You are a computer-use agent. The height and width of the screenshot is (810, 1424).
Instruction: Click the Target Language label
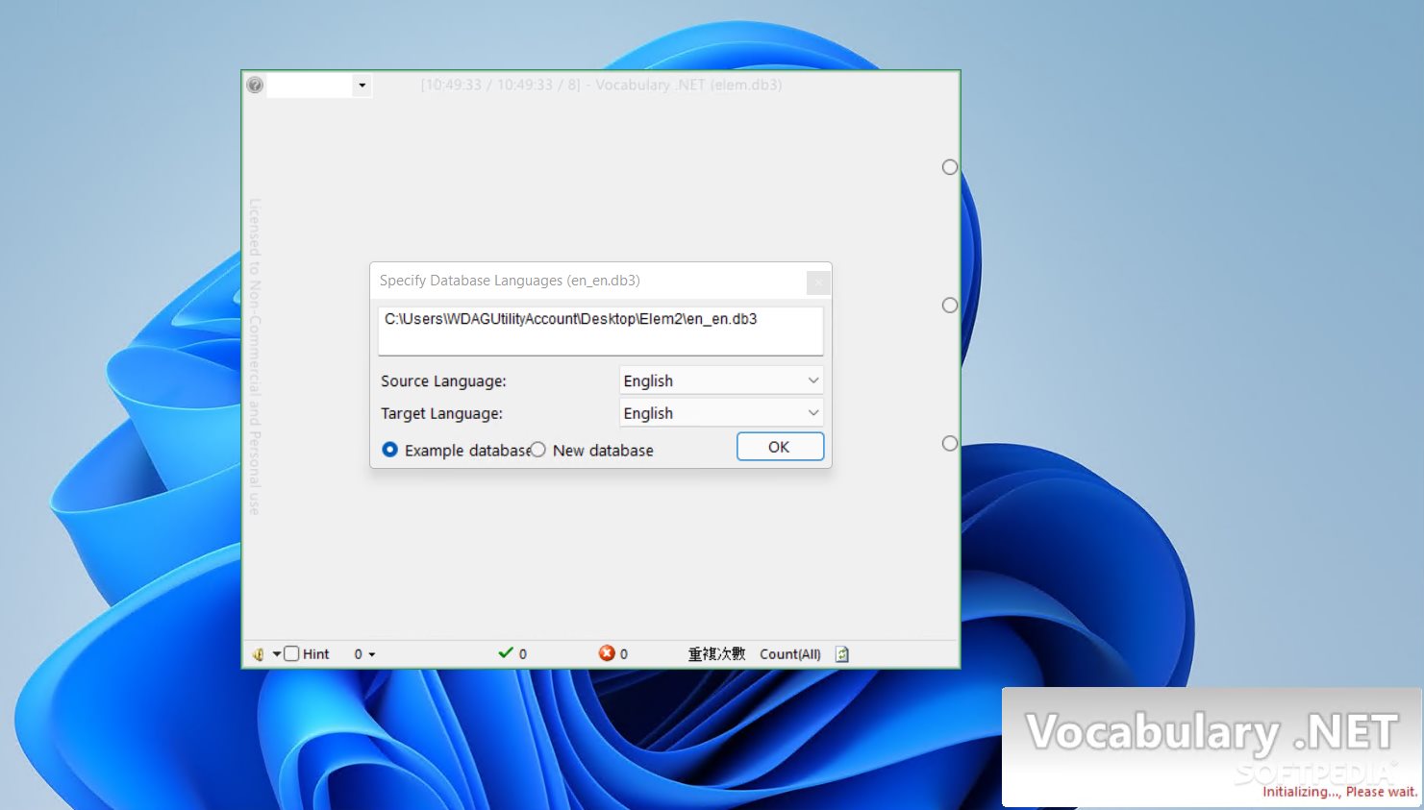click(441, 414)
